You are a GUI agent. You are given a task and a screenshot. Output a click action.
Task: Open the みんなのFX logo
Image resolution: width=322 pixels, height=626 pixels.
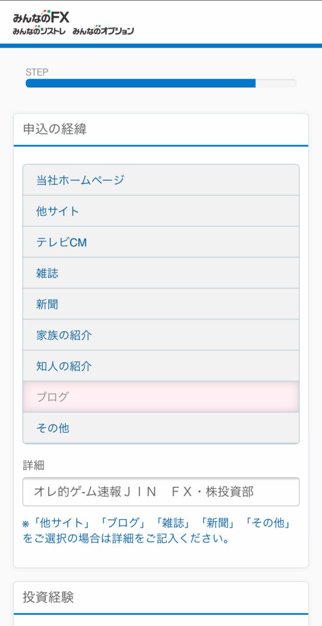41,17
